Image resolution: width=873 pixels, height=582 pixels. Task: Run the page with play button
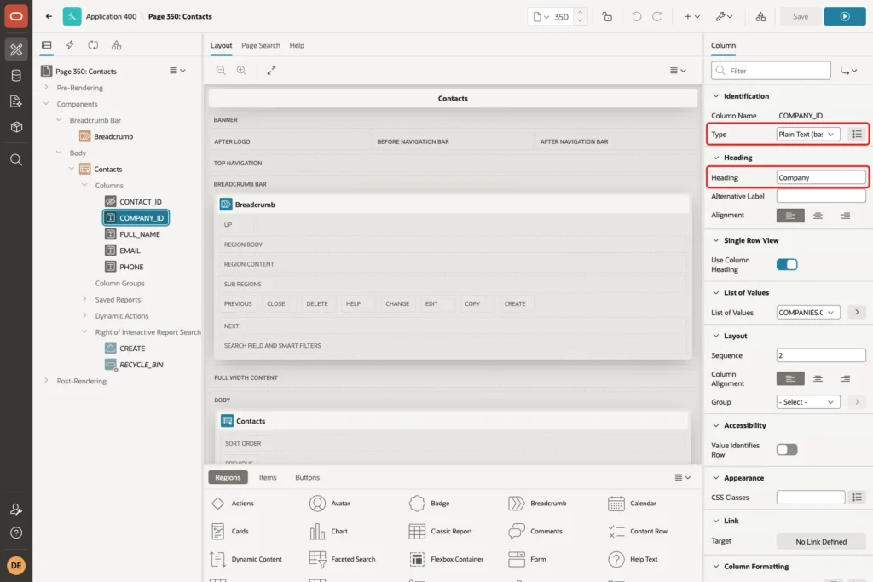tap(845, 17)
